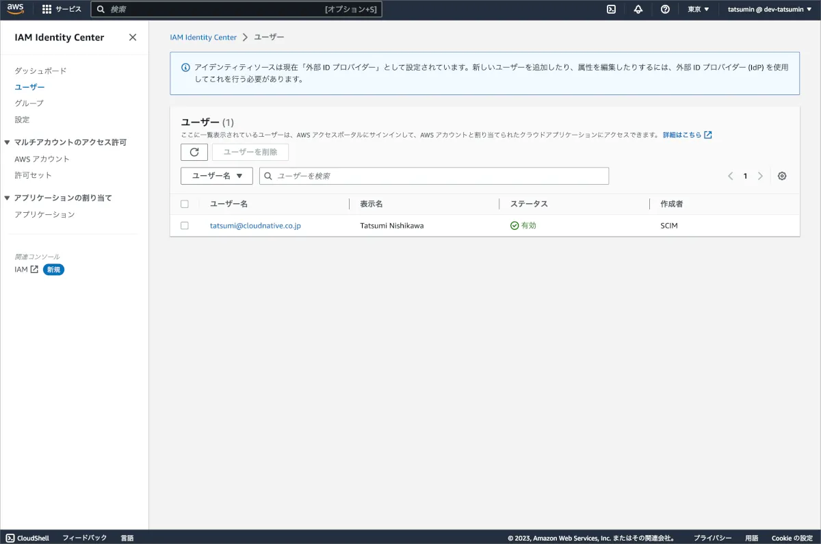The image size is (821, 544).
Task: Click the 詳細はこちら external link
Action: coord(687,135)
